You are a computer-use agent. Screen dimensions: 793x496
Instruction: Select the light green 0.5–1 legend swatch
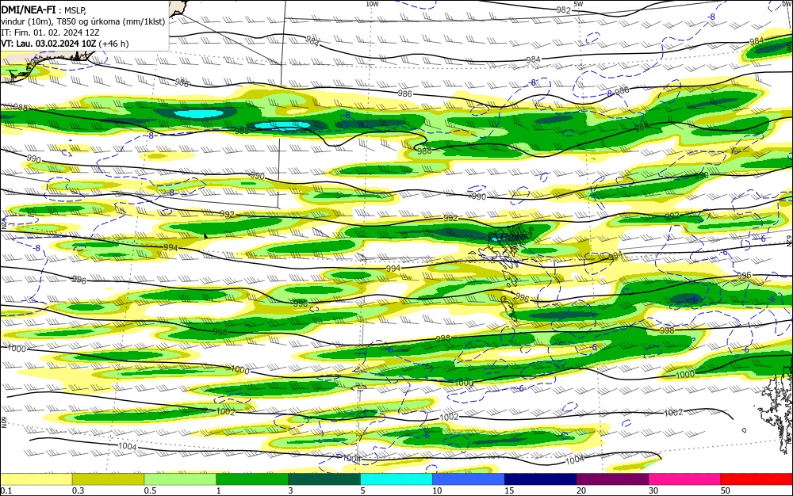pos(180,479)
